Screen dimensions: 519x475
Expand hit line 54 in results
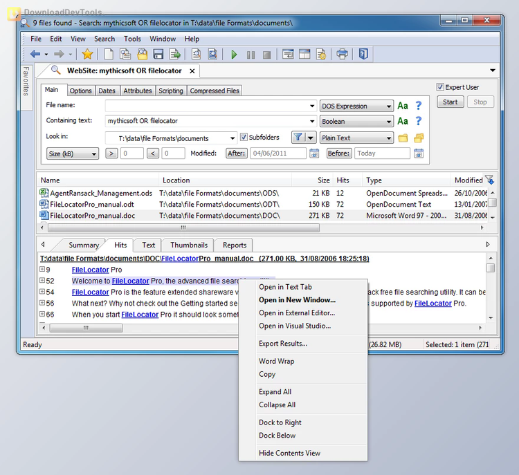pyautogui.click(x=42, y=292)
